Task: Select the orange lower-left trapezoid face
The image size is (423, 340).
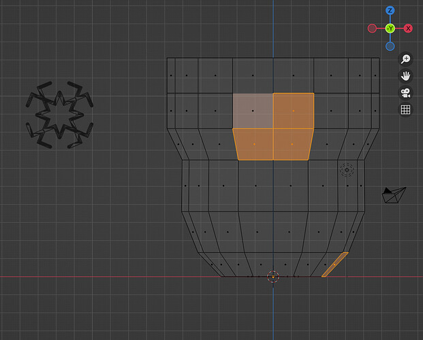Action: click(254, 144)
